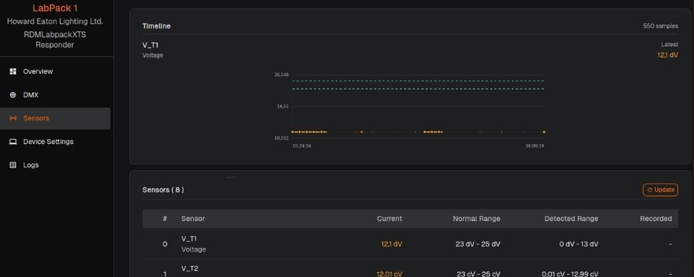Screen dimensions: 694x277
Task: Click the Sensors ( 8 ) heading
Action: tap(163, 190)
